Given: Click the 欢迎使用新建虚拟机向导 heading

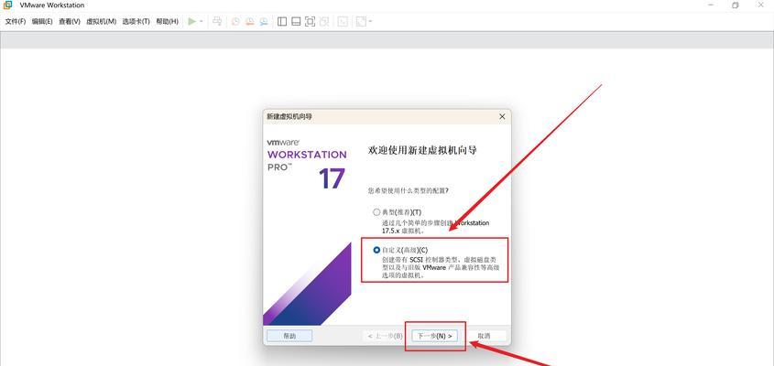Looking at the screenshot, I should click(422, 150).
